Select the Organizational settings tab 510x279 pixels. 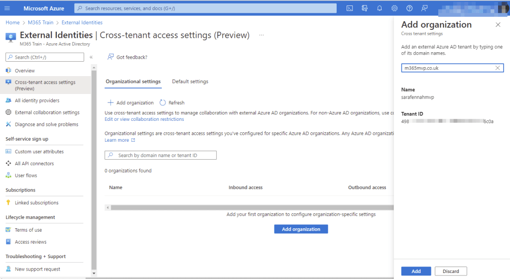(x=133, y=82)
